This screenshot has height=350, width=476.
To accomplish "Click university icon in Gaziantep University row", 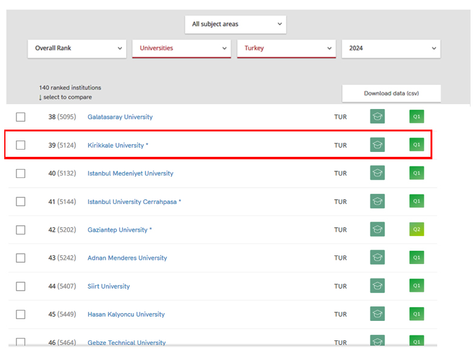I will 377,229.
